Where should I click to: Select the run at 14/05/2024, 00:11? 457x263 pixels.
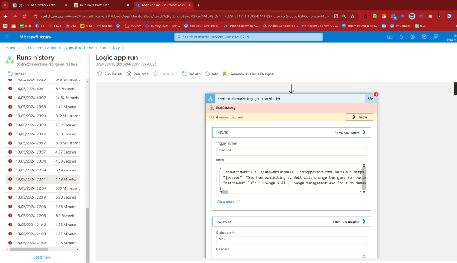(42, 88)
